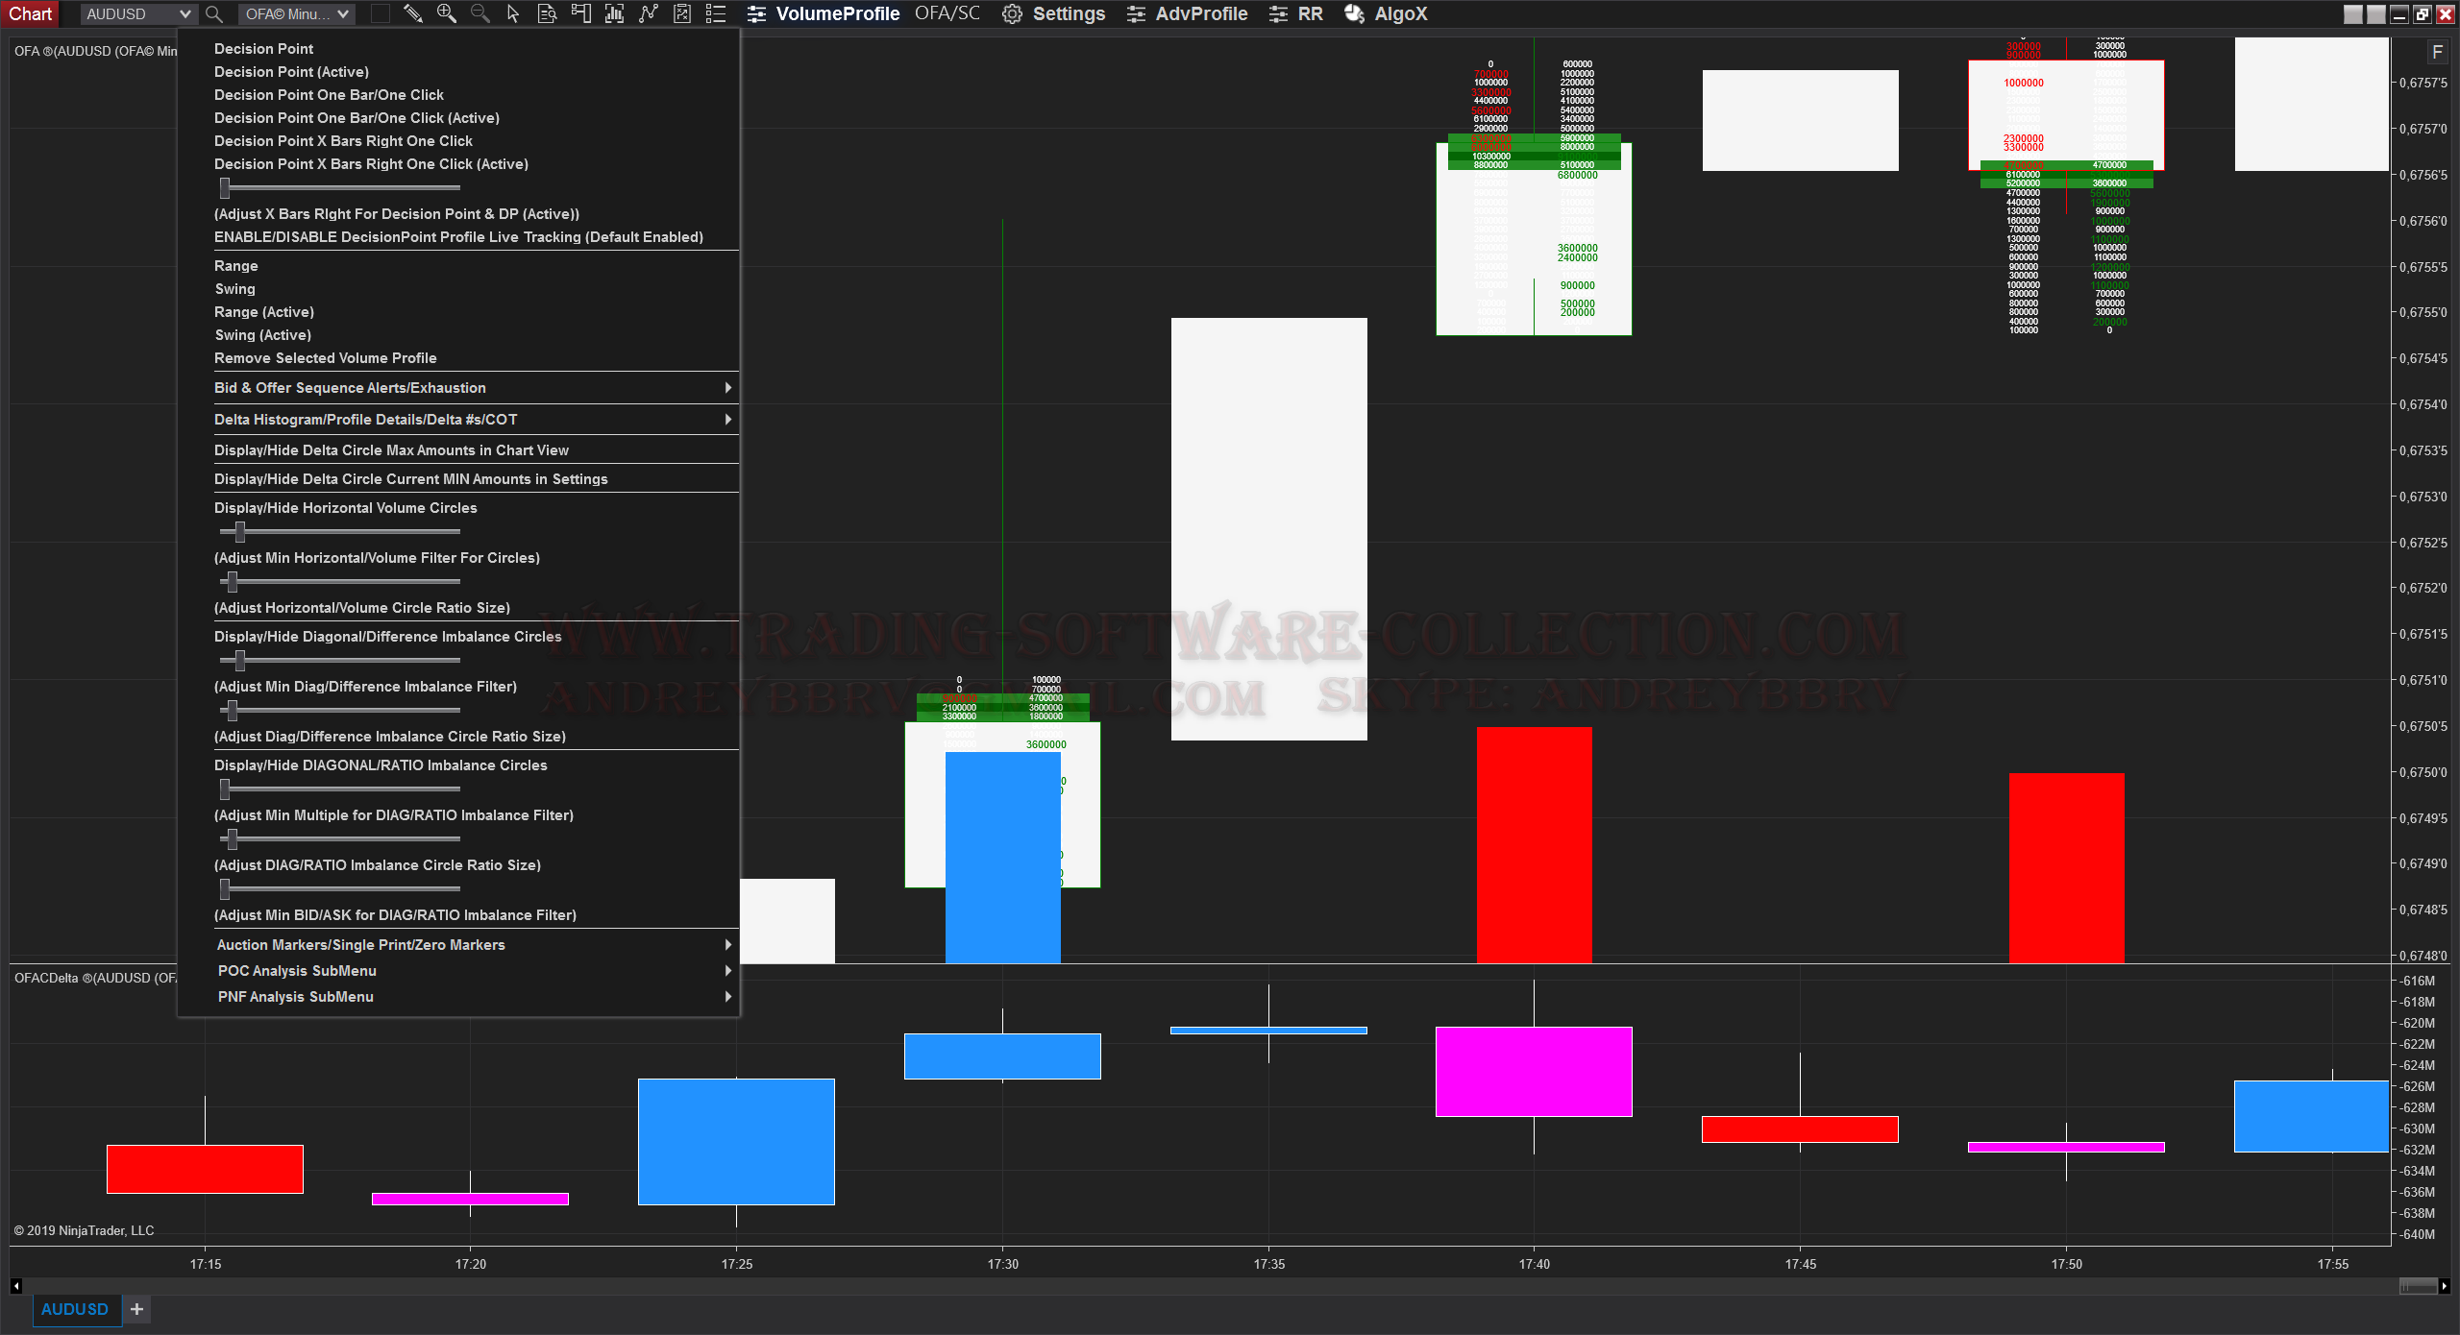
Task: Click the zoom in magnifier icon
Action: [446, 13]
